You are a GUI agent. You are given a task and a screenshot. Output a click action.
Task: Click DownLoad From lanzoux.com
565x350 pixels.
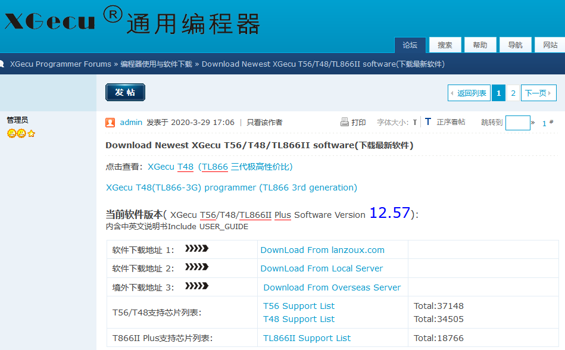pos(323,250)
